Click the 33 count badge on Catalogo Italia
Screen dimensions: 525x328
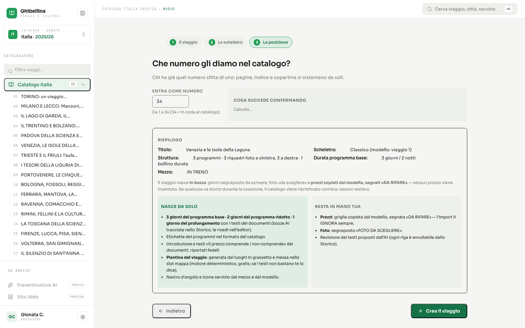73,84
